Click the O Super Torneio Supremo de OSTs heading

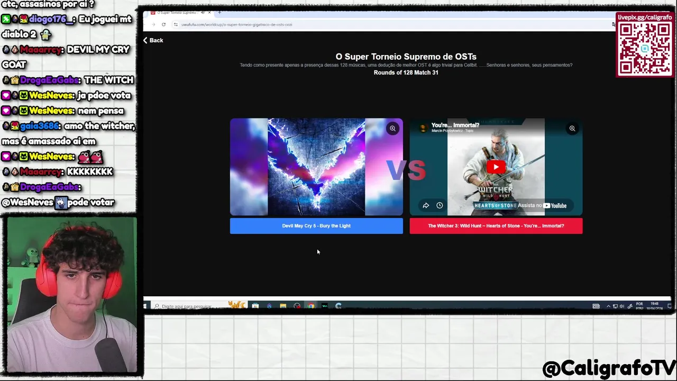(406, 57)
